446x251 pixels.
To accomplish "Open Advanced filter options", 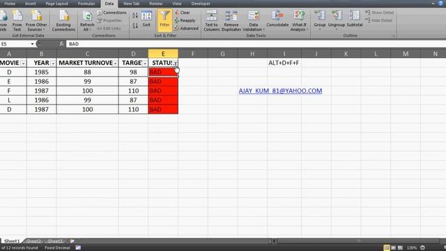I will tap(186, 28).
